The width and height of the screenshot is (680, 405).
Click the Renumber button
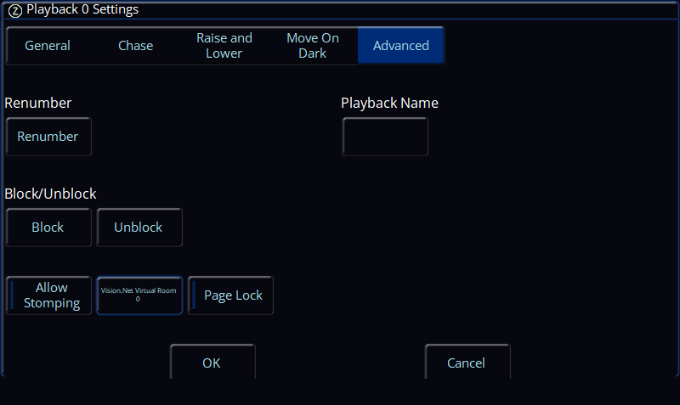[48, 137]
